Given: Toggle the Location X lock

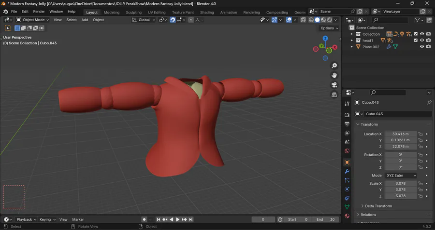Looking at the screenshot, I should (x=420, y=134).
